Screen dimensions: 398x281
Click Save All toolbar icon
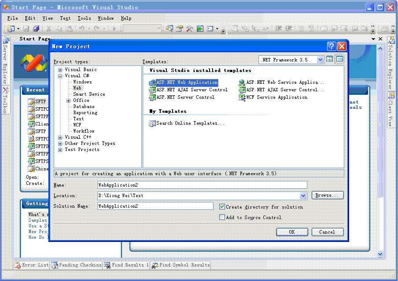click(x=36, y=29)
